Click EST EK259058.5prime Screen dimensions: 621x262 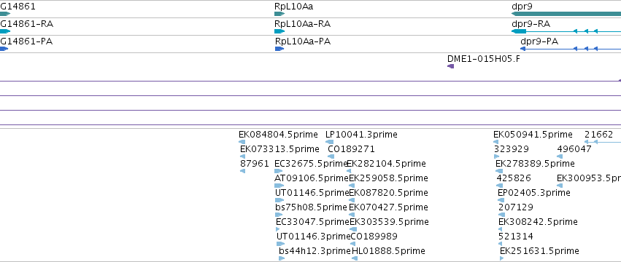click(388, 178)
